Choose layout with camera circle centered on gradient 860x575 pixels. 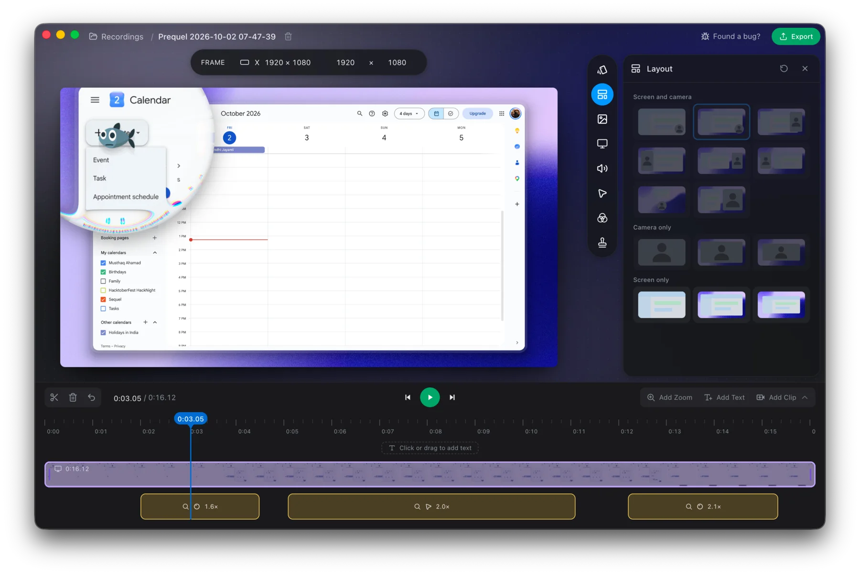662,199
